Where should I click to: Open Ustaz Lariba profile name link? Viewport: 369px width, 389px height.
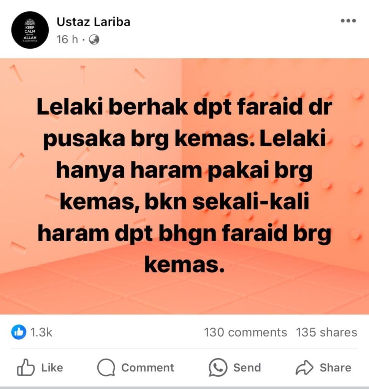click(x=93, y=22)
